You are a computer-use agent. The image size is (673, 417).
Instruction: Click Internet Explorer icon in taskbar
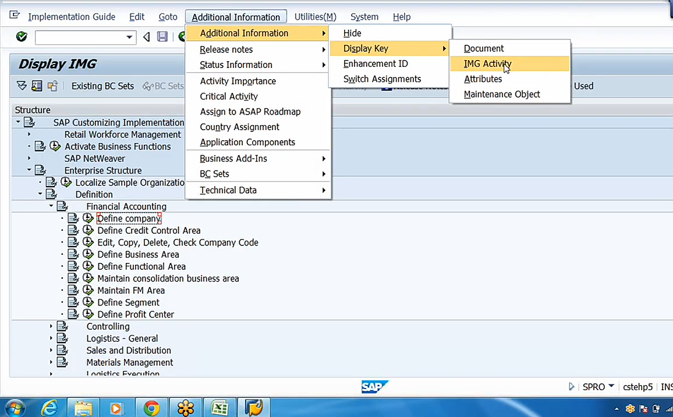point(49,408)
